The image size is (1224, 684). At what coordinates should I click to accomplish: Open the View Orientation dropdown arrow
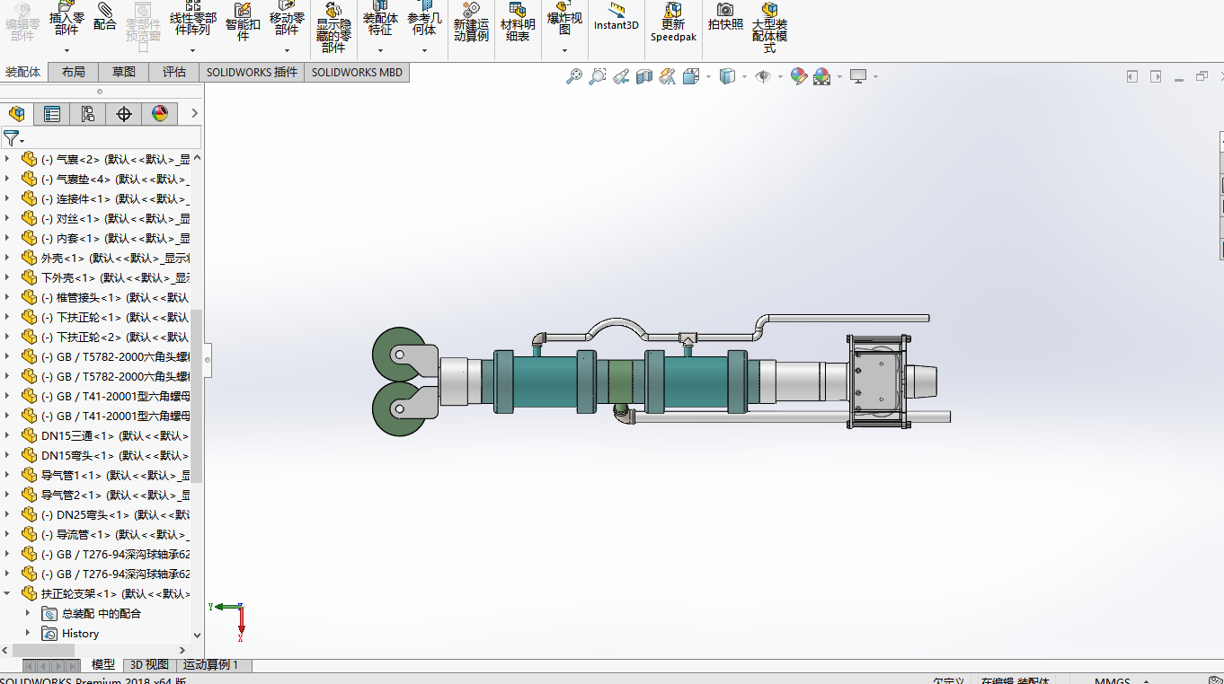[x=708, y=77]
